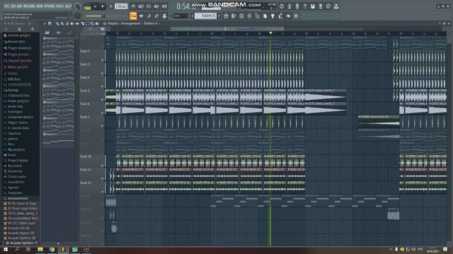
Task: Open WhatsApp from the Windows taskbar
Action: pyautogui.click(x=75, y=249)
